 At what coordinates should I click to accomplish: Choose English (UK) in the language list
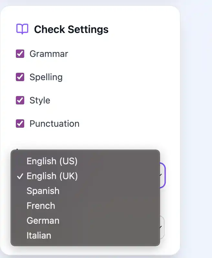click(x=52, y=176)
